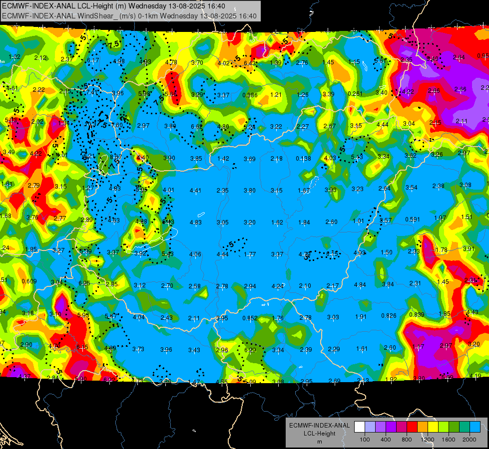
Task: Select the red legend color swatch
Action: (x=412, y=427)
